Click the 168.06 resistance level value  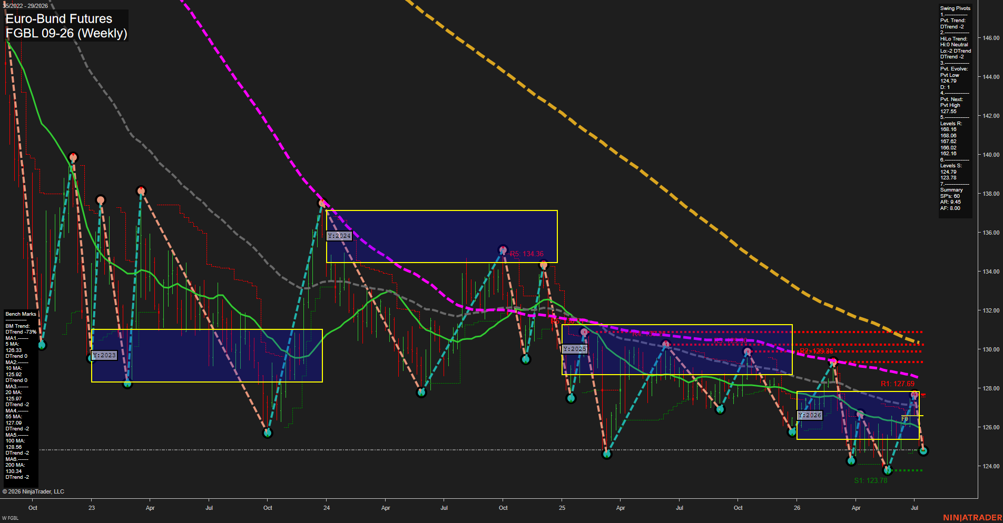[948, 136]
